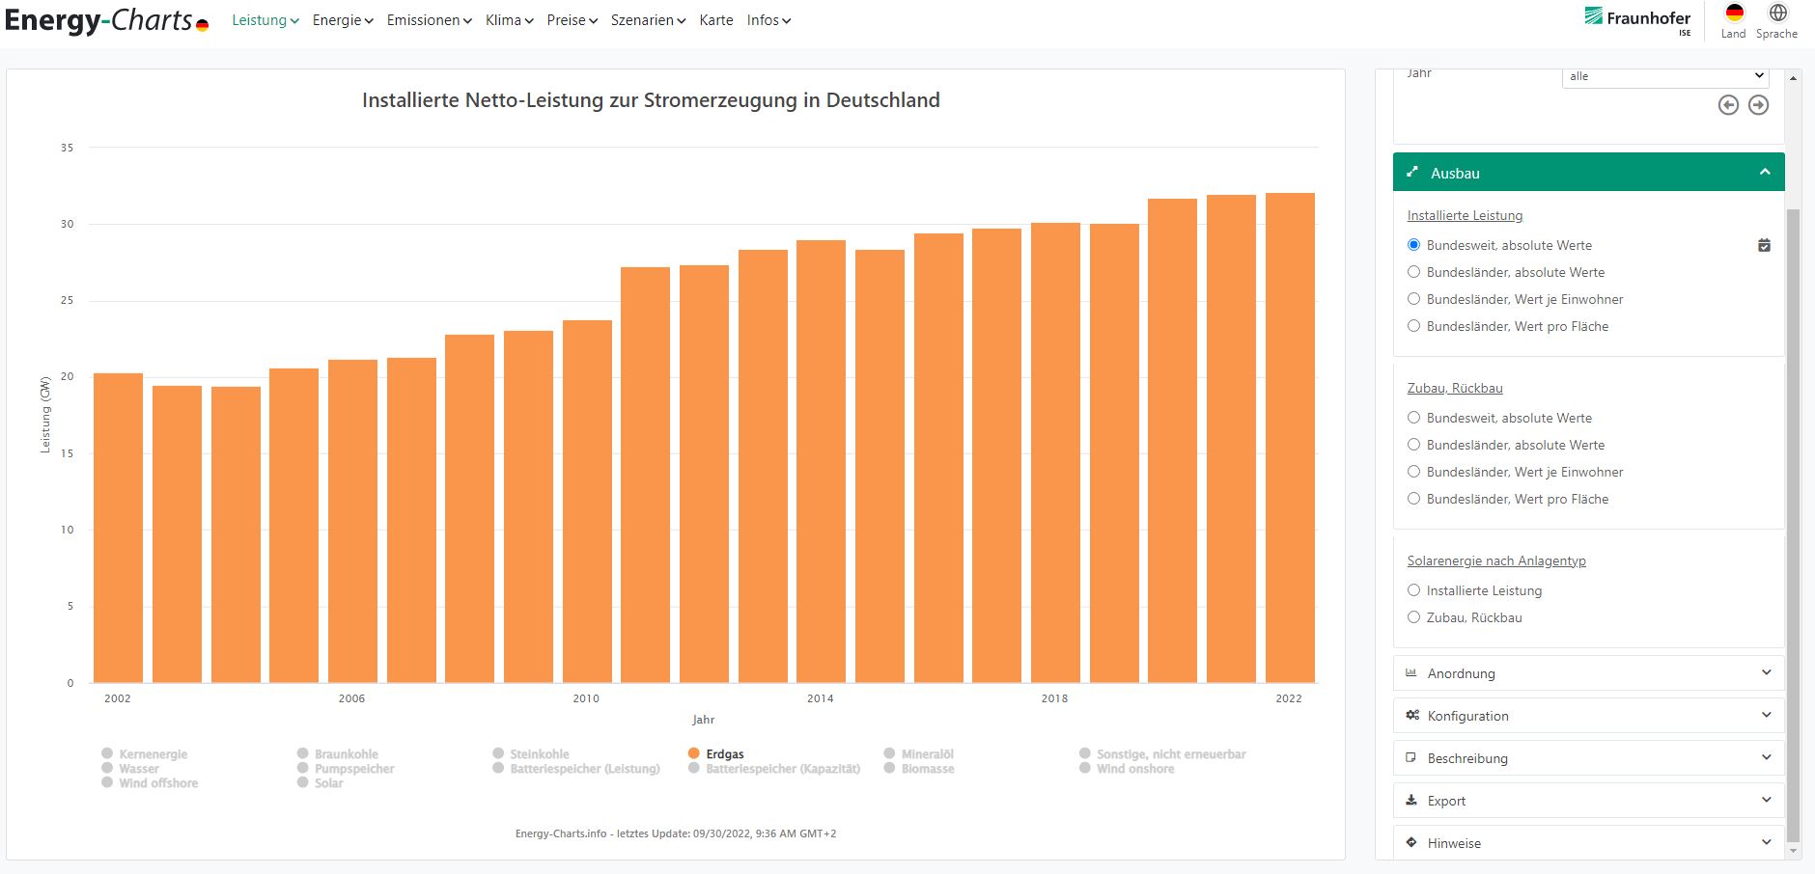The width and height of the screenshot is (1815, 874).
Task: Click the 'Installierte Leistung' heading
Action: tap(1465, 215)
